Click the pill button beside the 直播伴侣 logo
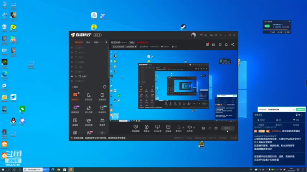Viewport: 307px width, 172px height. [97, 35]
